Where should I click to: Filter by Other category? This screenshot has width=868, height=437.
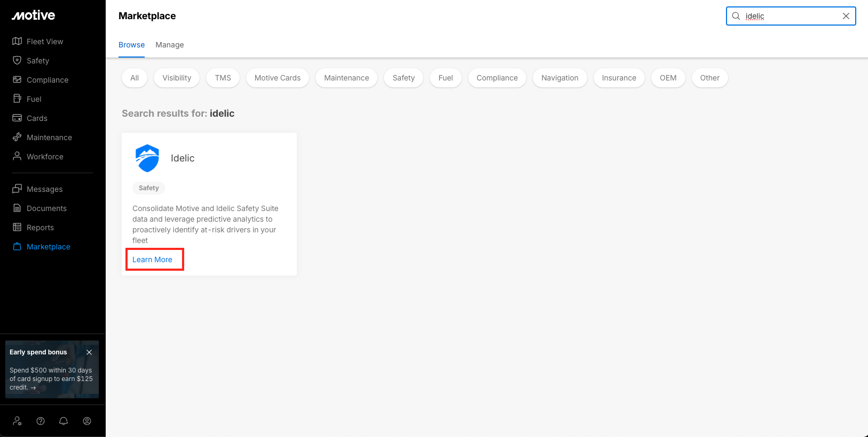click(x=710, y=78)
